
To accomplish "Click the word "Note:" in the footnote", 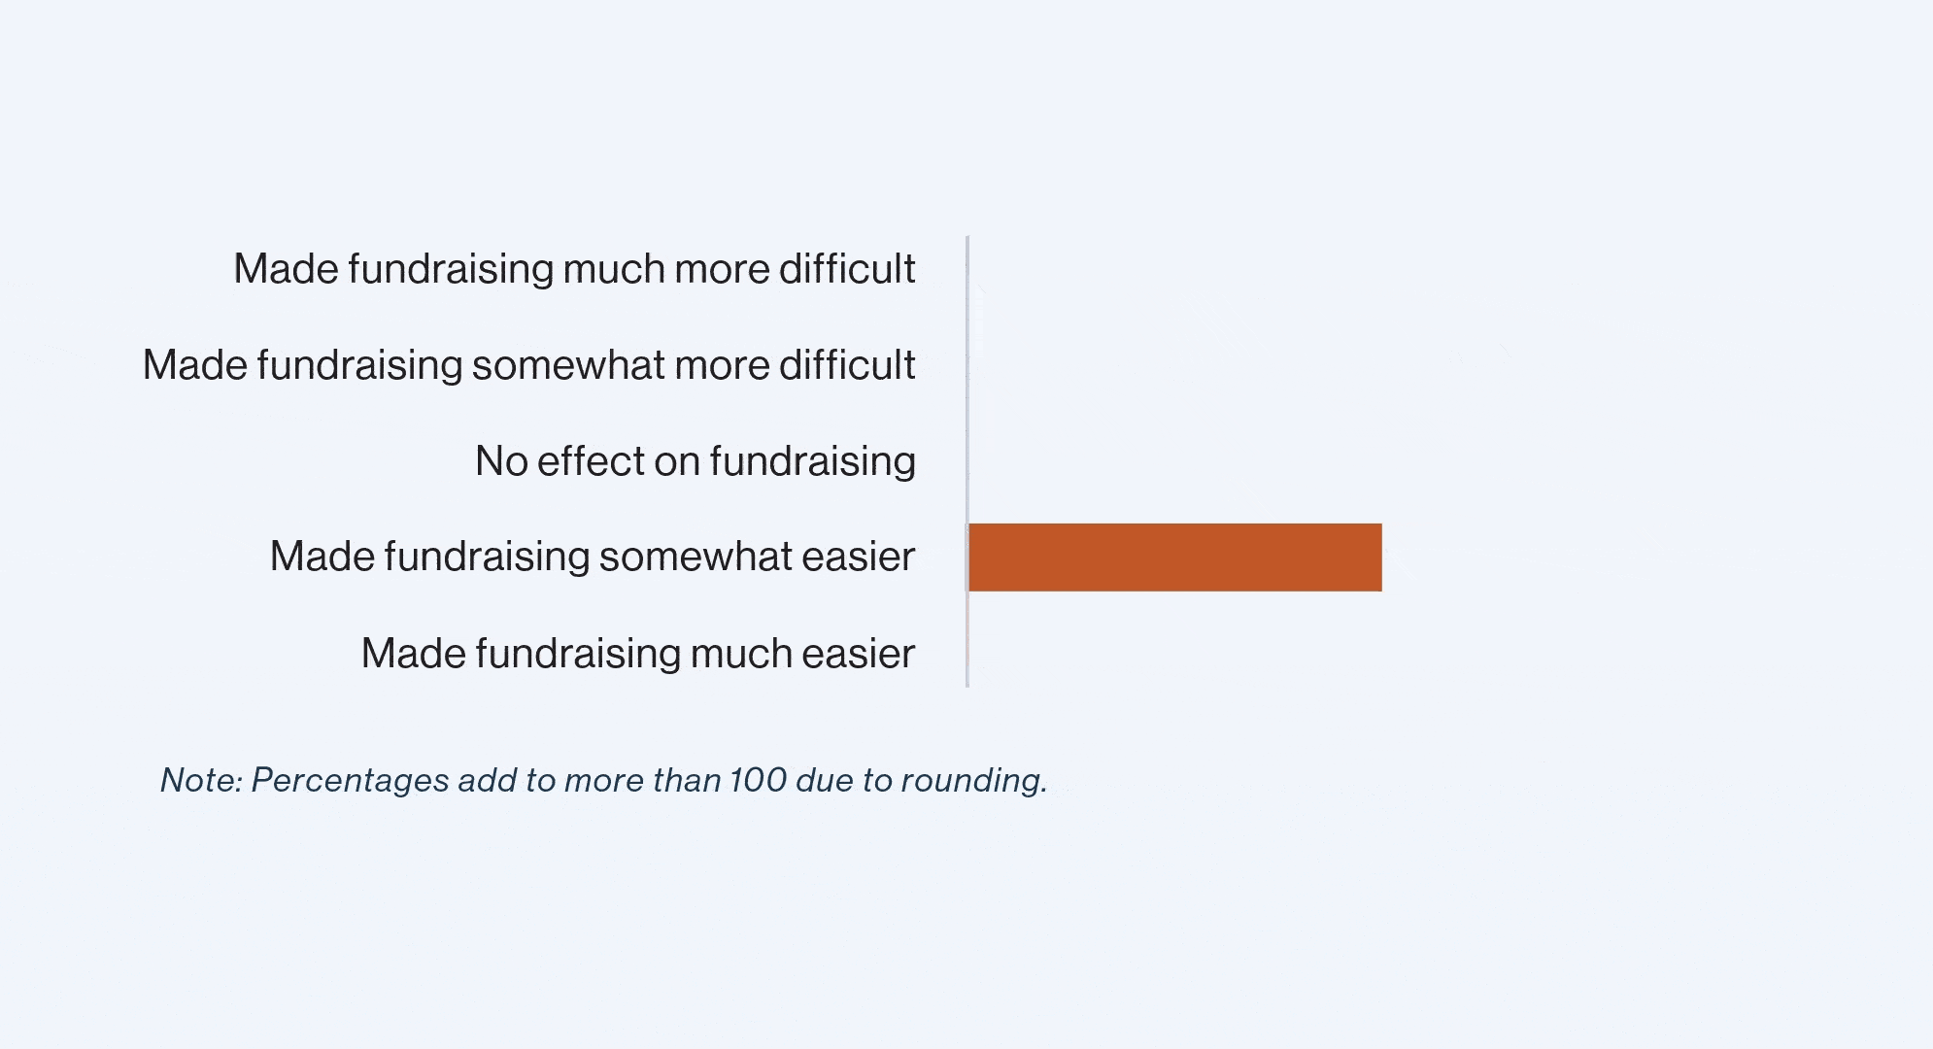I will coord(201,780).
